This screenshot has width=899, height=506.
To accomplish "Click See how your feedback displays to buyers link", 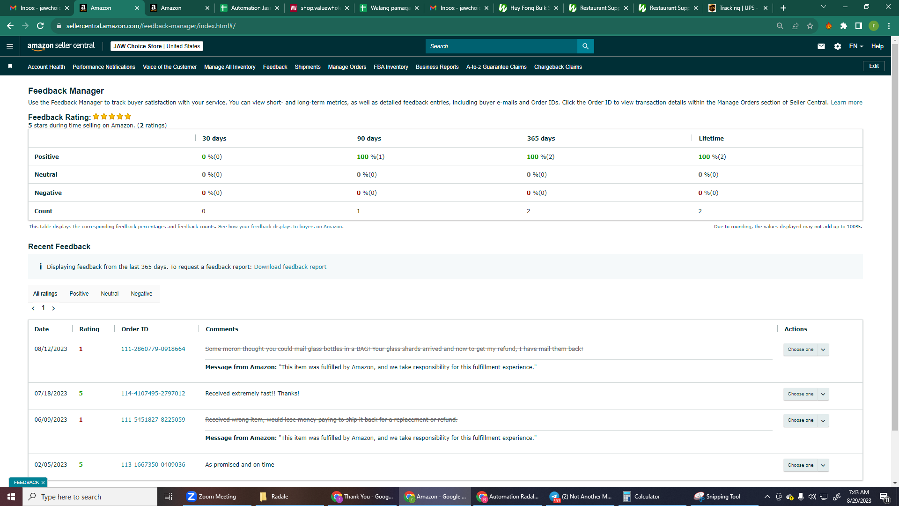I will coord(280,227).
